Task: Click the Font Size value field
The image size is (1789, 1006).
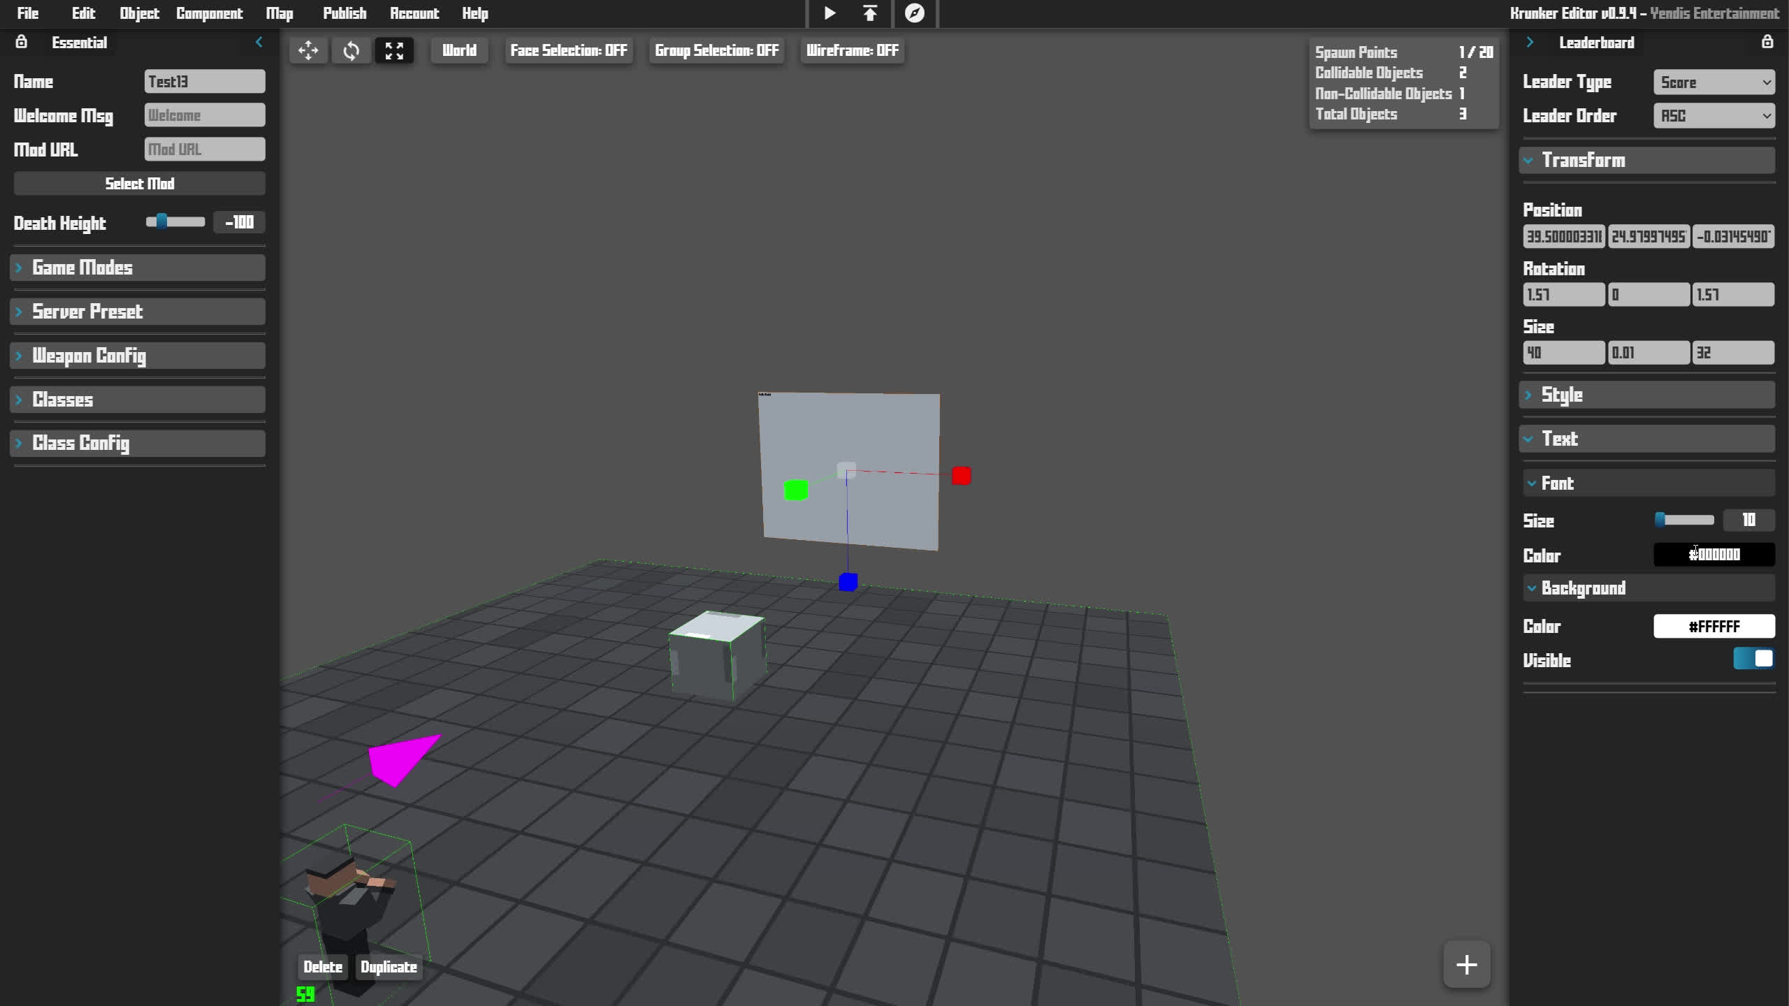Action: pyautogui.click(x=1748, y=520)
